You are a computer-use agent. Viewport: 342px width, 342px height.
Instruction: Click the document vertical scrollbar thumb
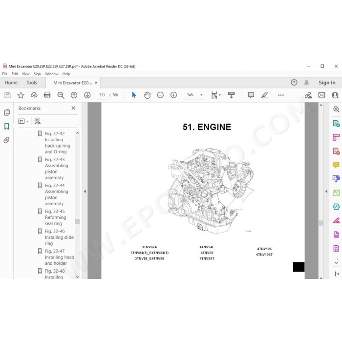321,223
